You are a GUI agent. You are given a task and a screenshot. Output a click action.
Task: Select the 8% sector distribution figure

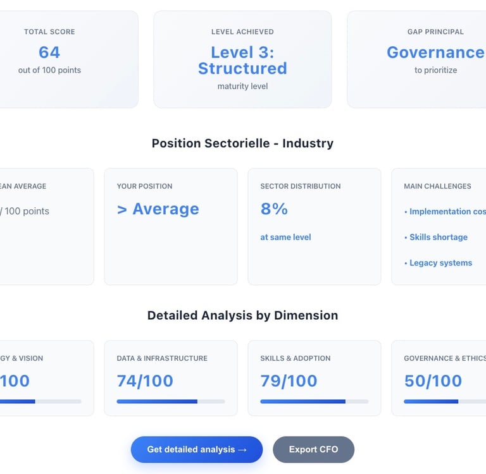click(x=274, y=209)
